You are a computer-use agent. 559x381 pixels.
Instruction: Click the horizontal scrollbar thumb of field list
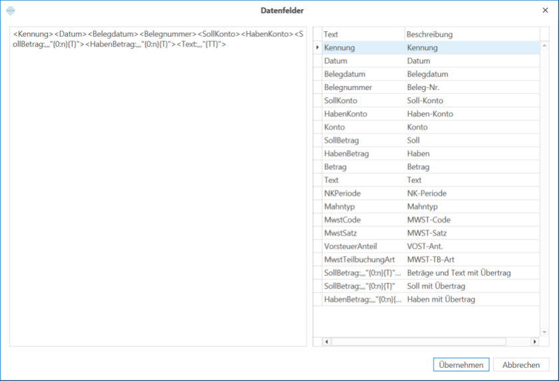(419, 342)
